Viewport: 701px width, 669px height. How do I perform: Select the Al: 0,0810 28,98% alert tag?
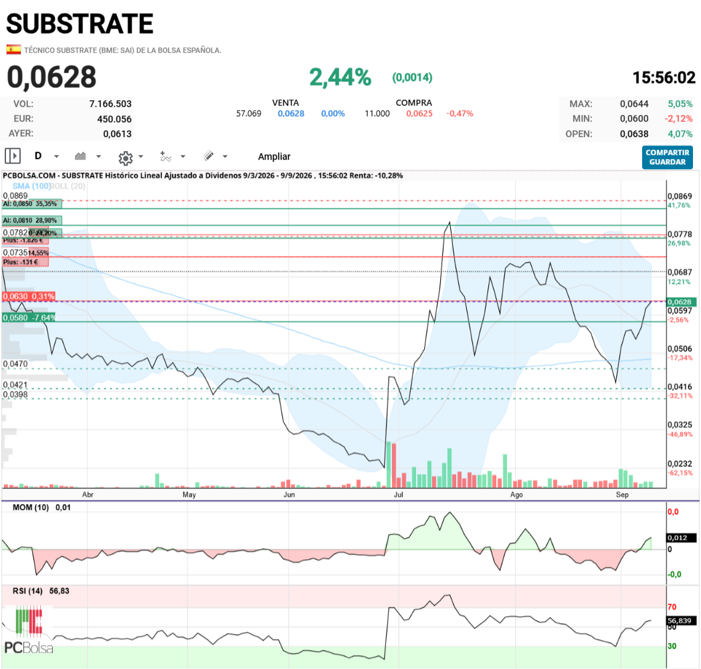click(x=31, y=220)
